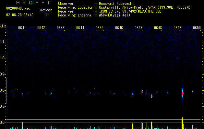Click the Receiving Location label
This screenshot has height=129, width=204.
point(76,7)
